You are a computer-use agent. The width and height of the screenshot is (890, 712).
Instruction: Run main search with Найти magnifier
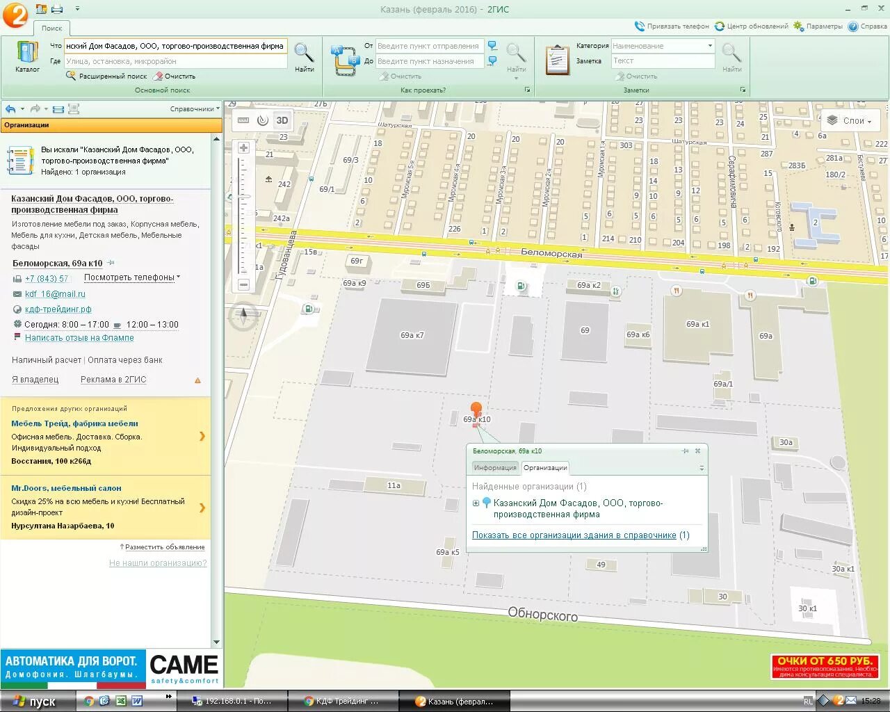pyautogui.click(x=304, y=57)
